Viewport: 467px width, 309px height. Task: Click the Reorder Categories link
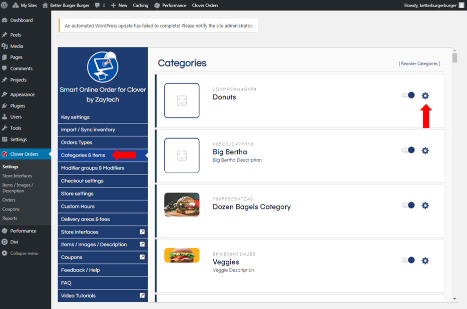(419, 63)
